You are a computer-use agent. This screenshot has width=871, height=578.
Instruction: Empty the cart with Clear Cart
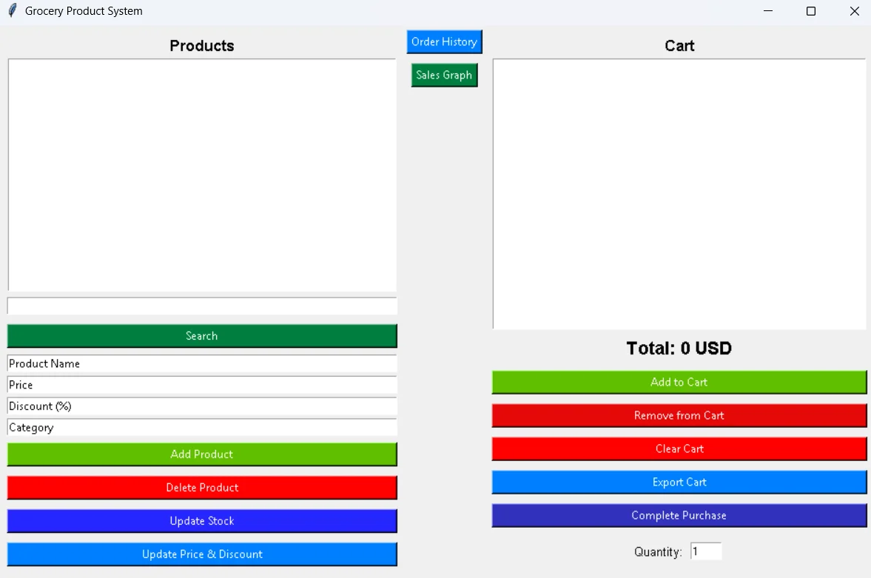[679, 449]
